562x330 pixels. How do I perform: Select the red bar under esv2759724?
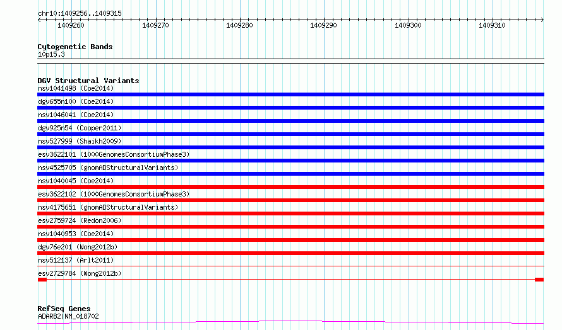(290, 227)
